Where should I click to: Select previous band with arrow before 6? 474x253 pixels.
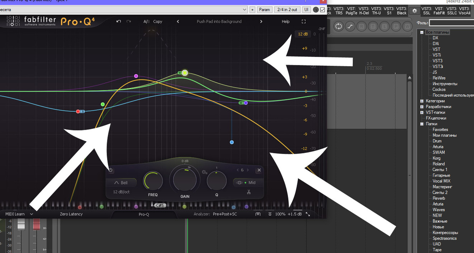tap(237, 170)
